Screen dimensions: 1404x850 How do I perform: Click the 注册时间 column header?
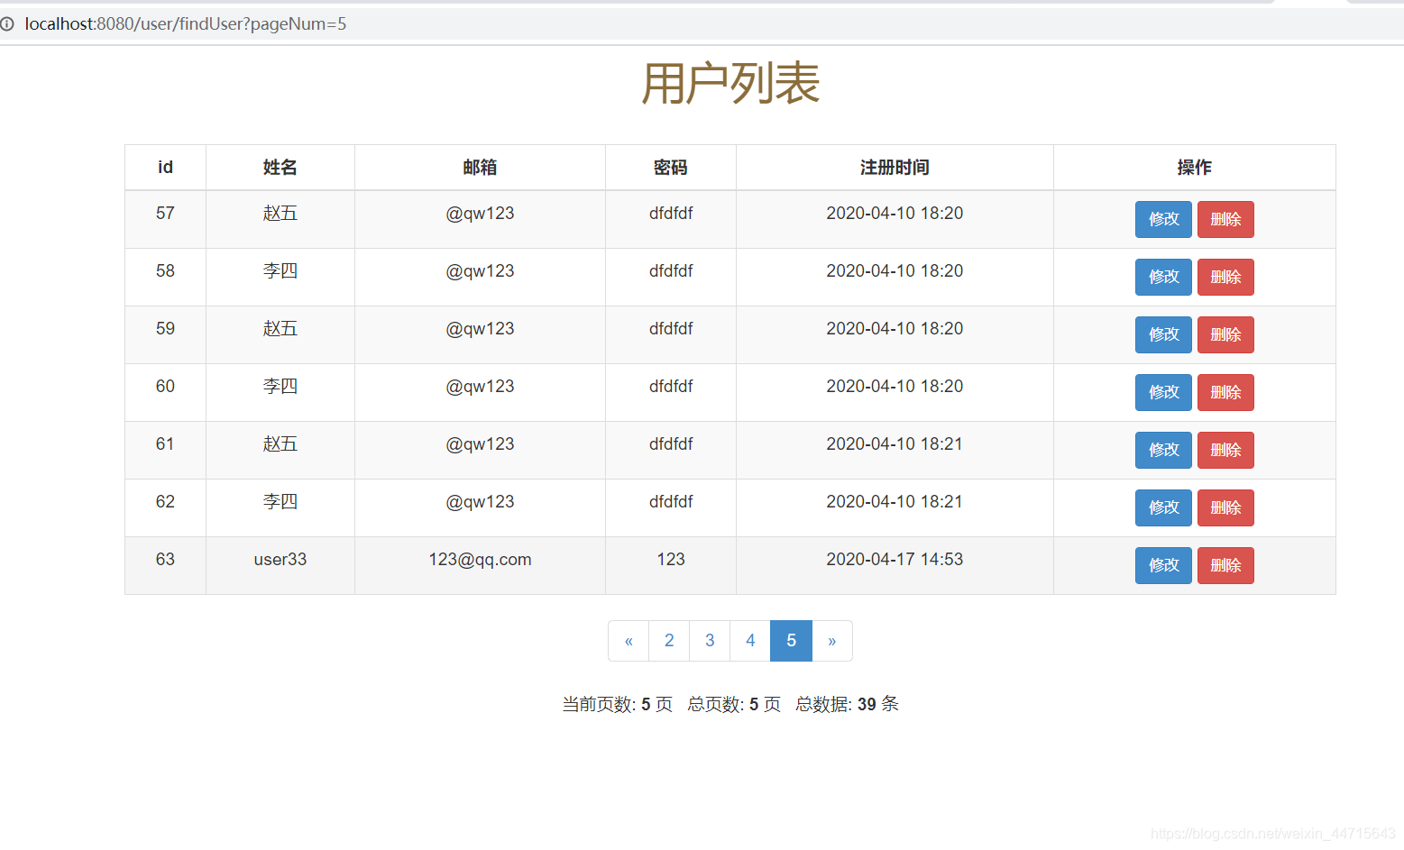pyautogui.click(x=895, y=168)
